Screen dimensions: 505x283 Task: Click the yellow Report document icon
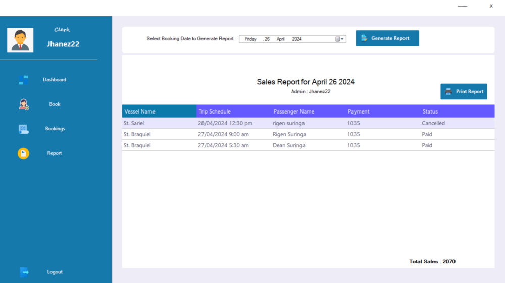(23, 153)
